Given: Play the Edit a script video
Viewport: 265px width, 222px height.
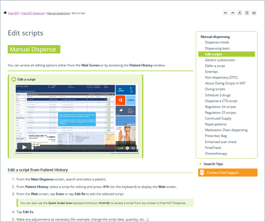Looking at the screenshot, I should pos(24,147).
